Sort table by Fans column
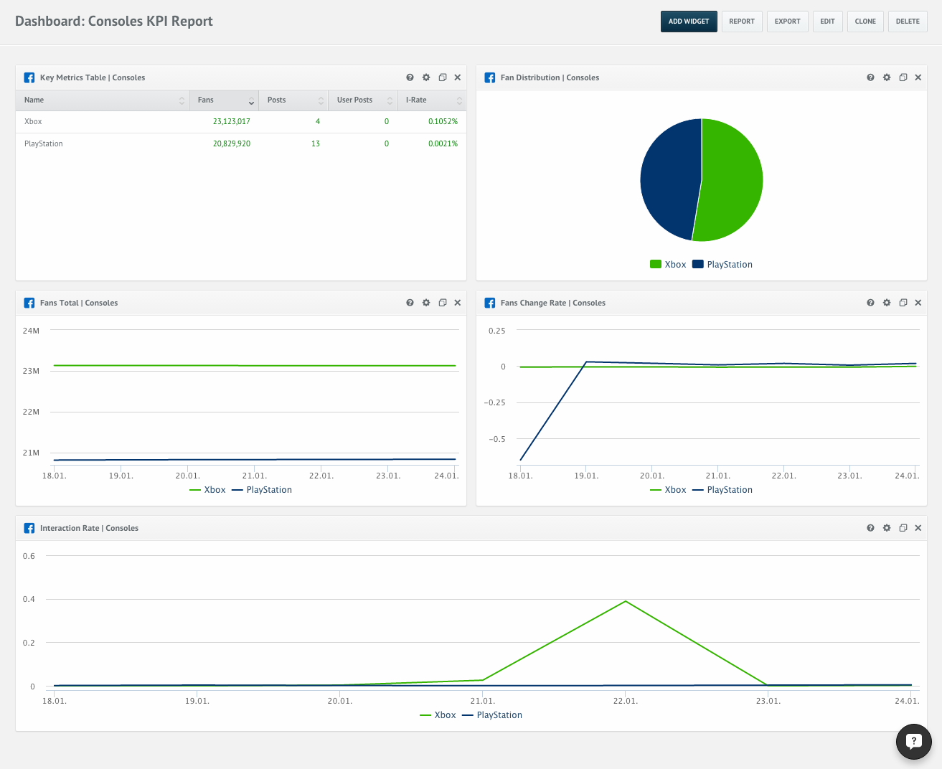942x769 pixels. point(225,100)
